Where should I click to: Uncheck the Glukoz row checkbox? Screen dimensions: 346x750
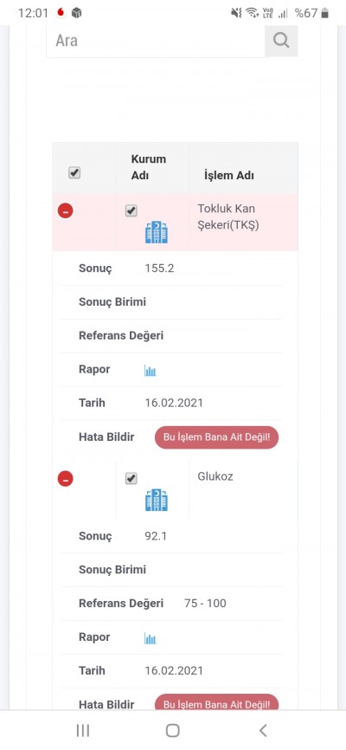pyautogui.click(x=131, y=478)
